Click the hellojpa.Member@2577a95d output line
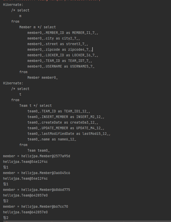The image size is (171, 222). (37, 156)
